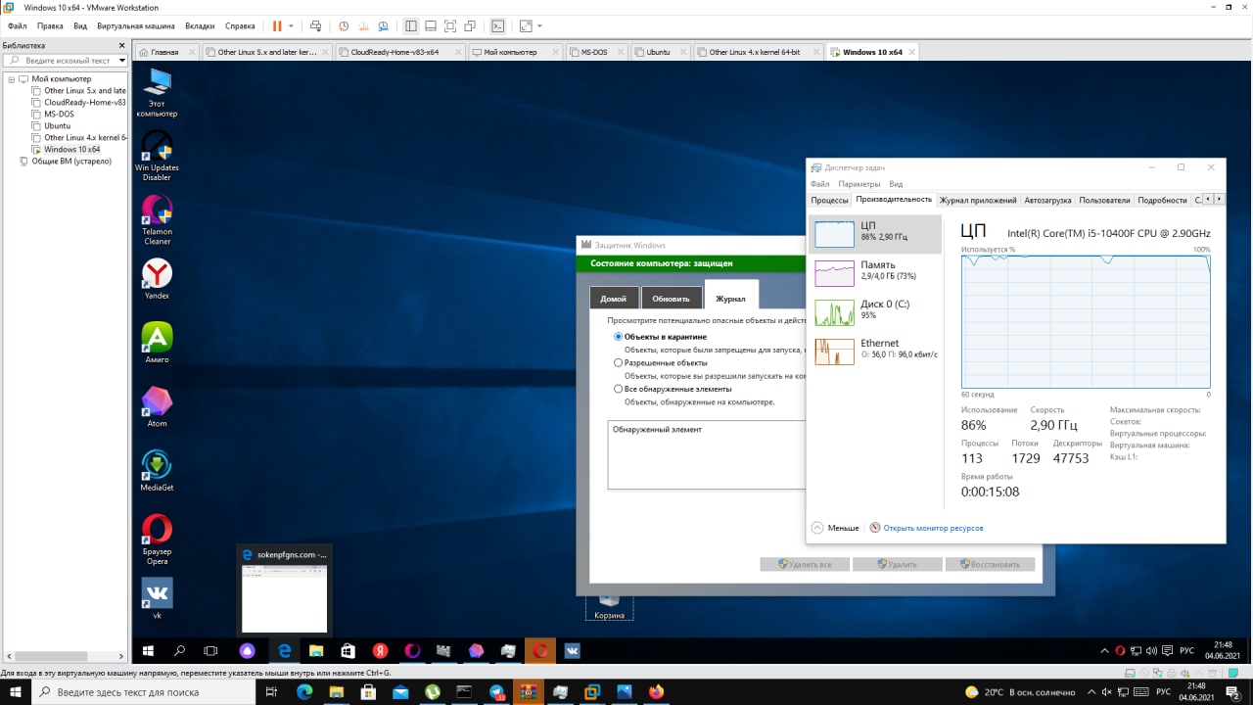Open the Вкладки menu in VMware
Screen dimensions: 1253x705
[201, 25]
